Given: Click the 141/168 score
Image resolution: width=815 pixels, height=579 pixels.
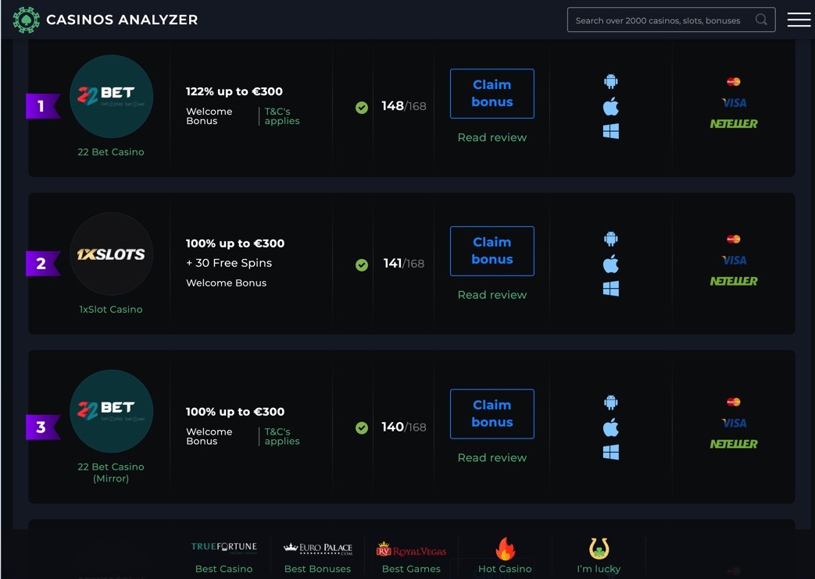Looking at the screenshot, I should [404, 264].
